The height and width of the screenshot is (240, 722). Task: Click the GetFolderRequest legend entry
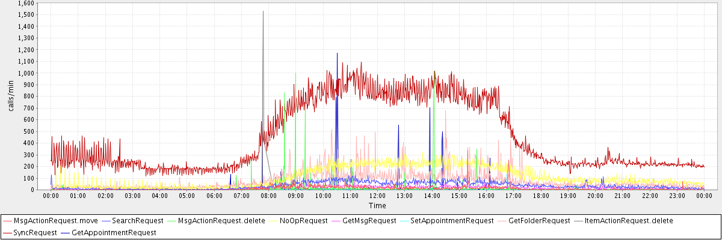click(538, 221)
